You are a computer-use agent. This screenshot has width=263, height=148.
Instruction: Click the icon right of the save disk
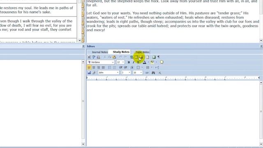(x=94, y=73)
